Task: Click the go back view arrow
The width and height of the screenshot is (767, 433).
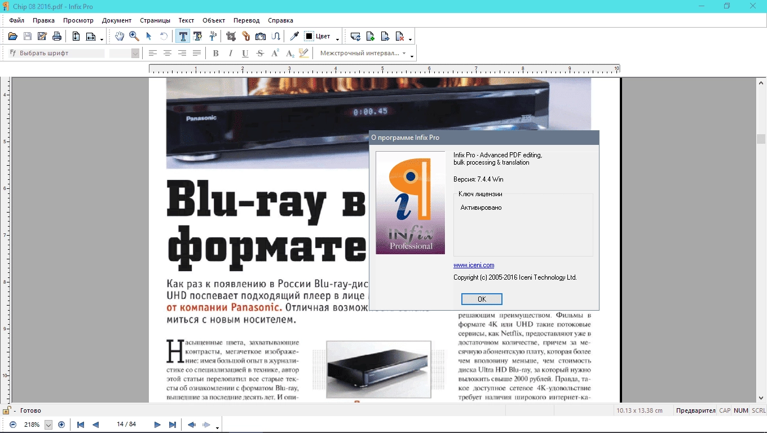Action: (x=192, y=425)
